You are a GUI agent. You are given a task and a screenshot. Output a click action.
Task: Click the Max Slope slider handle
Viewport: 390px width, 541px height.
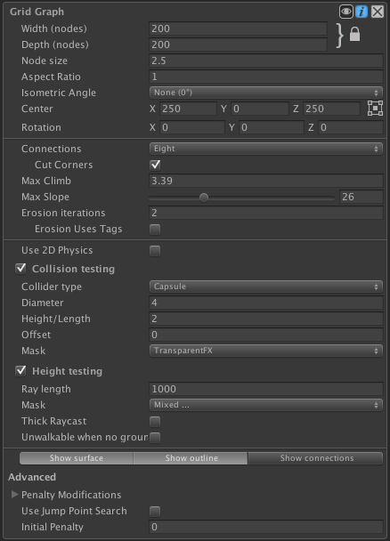204,198
